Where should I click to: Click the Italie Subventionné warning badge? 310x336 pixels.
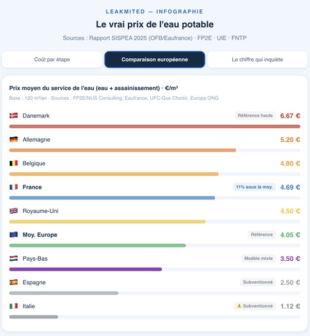click(254, 306)
